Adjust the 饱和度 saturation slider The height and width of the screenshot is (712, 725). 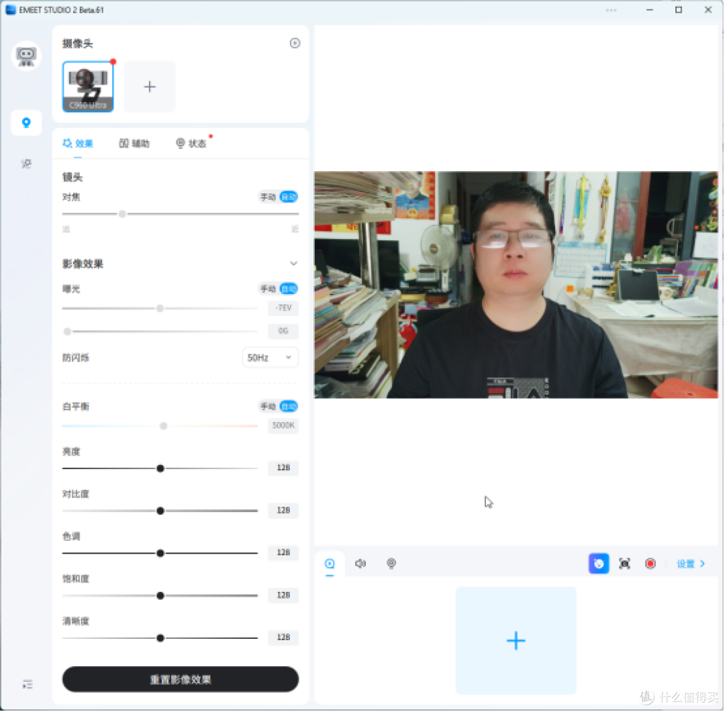(160, 597)
